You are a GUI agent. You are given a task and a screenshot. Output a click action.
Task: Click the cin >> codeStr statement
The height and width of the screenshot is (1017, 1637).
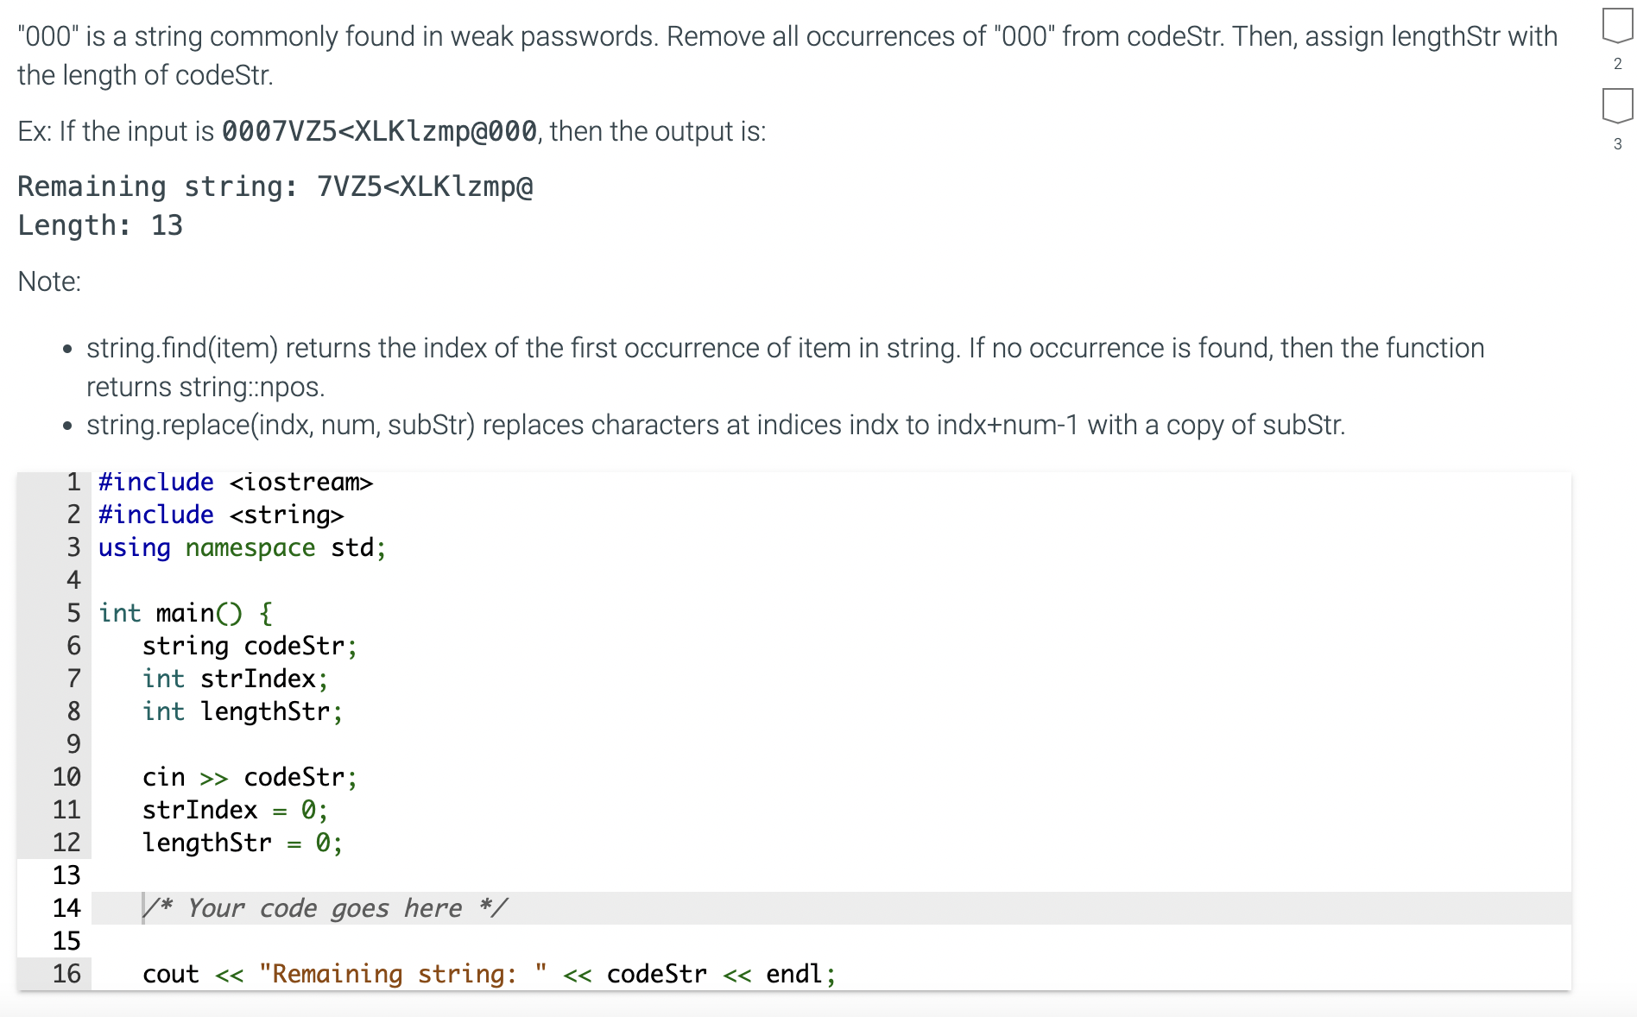[249, 777]
